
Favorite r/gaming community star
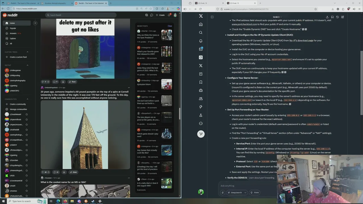point(27,155)
